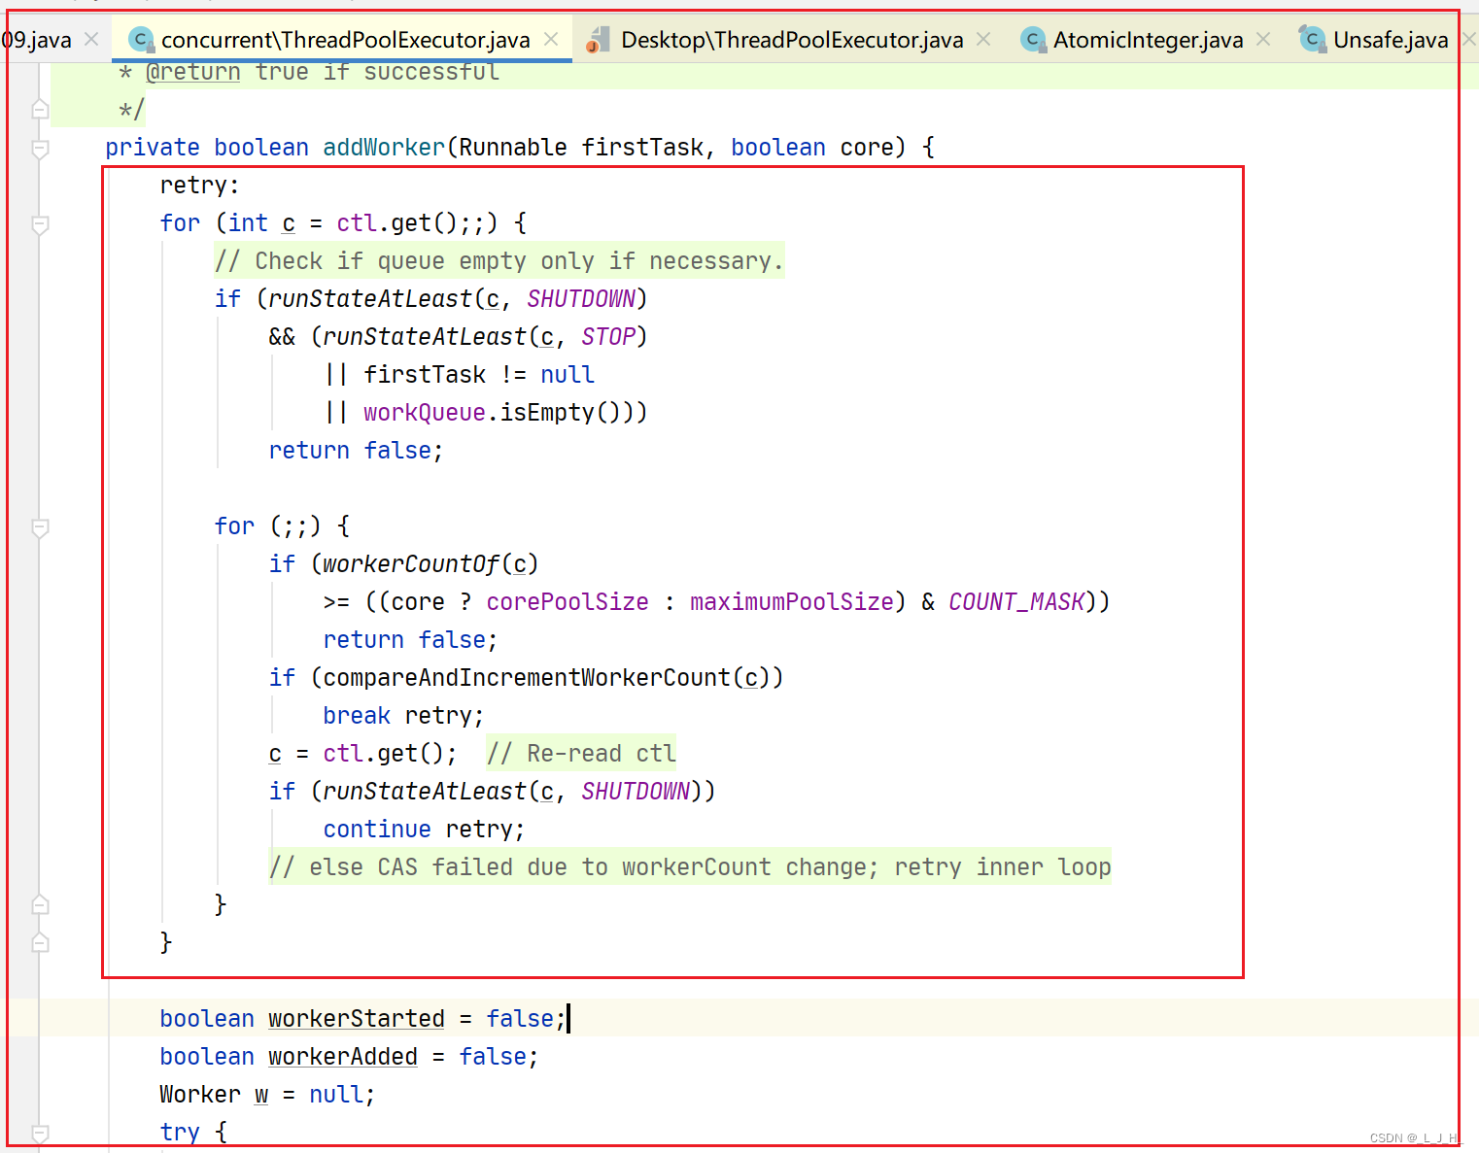Screen dimensions: 1479x1153
Task: Click the corePoolSize field reference
Action: [x=568, y=602]
